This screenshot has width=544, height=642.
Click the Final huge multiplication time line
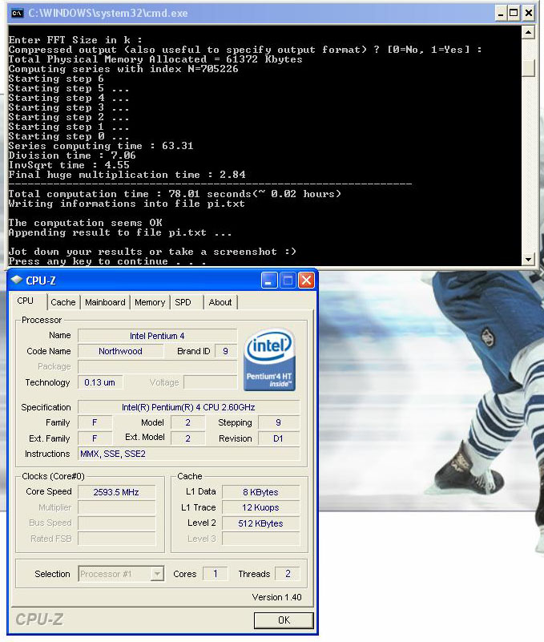pos(127,175)
